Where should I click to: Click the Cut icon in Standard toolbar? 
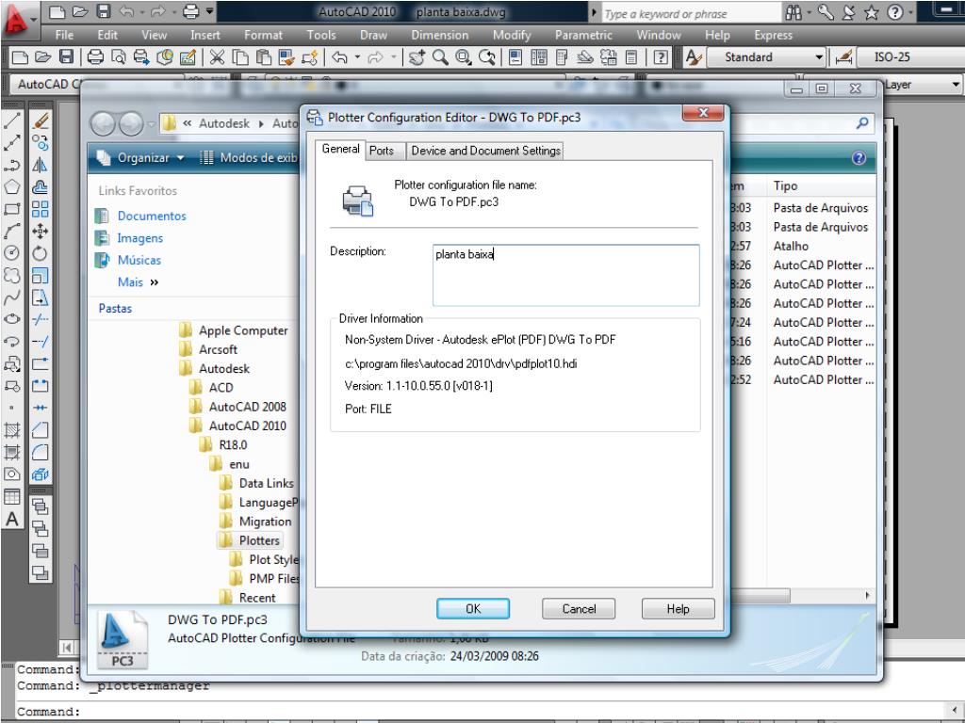[x=217, y=57]
